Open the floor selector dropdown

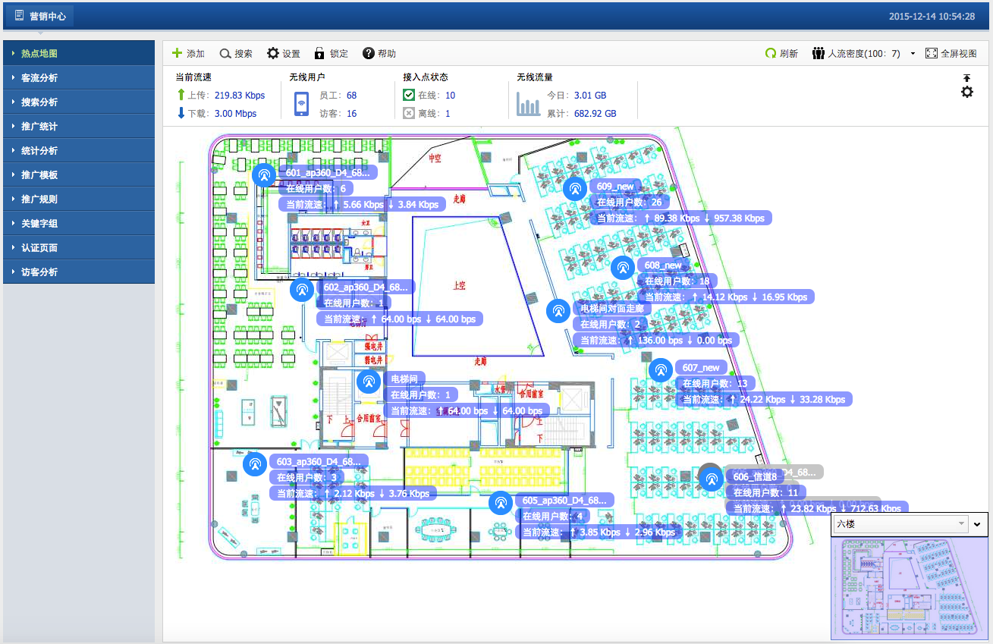(900, 523)
